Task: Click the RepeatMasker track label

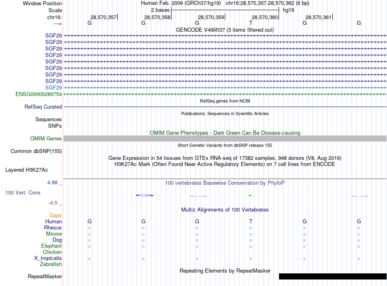Action: pos(45,276)
